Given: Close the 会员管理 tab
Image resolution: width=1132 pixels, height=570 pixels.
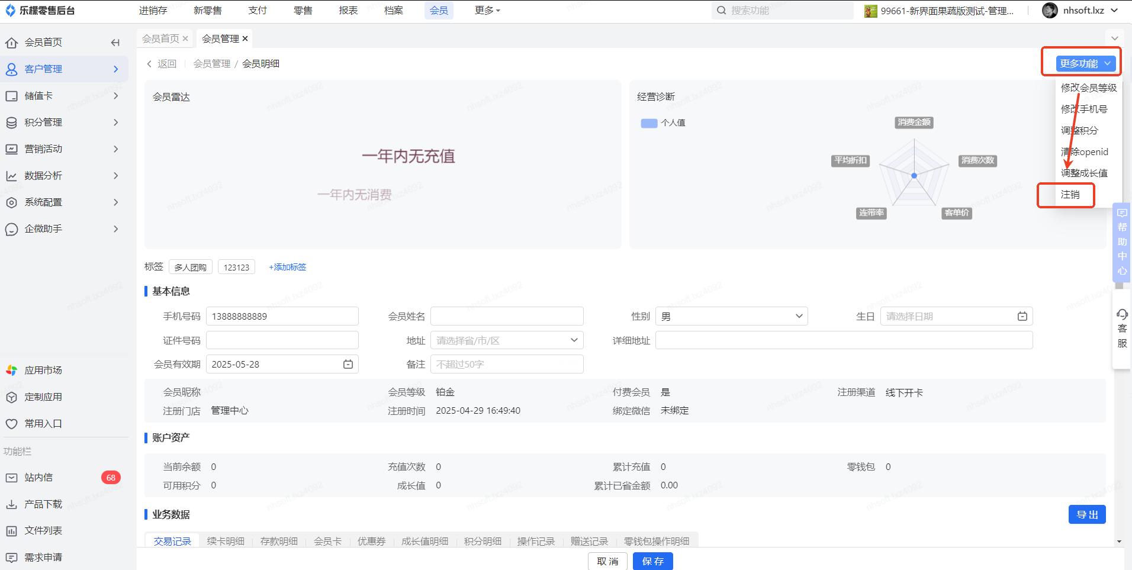Looking at the screenshot, I should (245, 38).
